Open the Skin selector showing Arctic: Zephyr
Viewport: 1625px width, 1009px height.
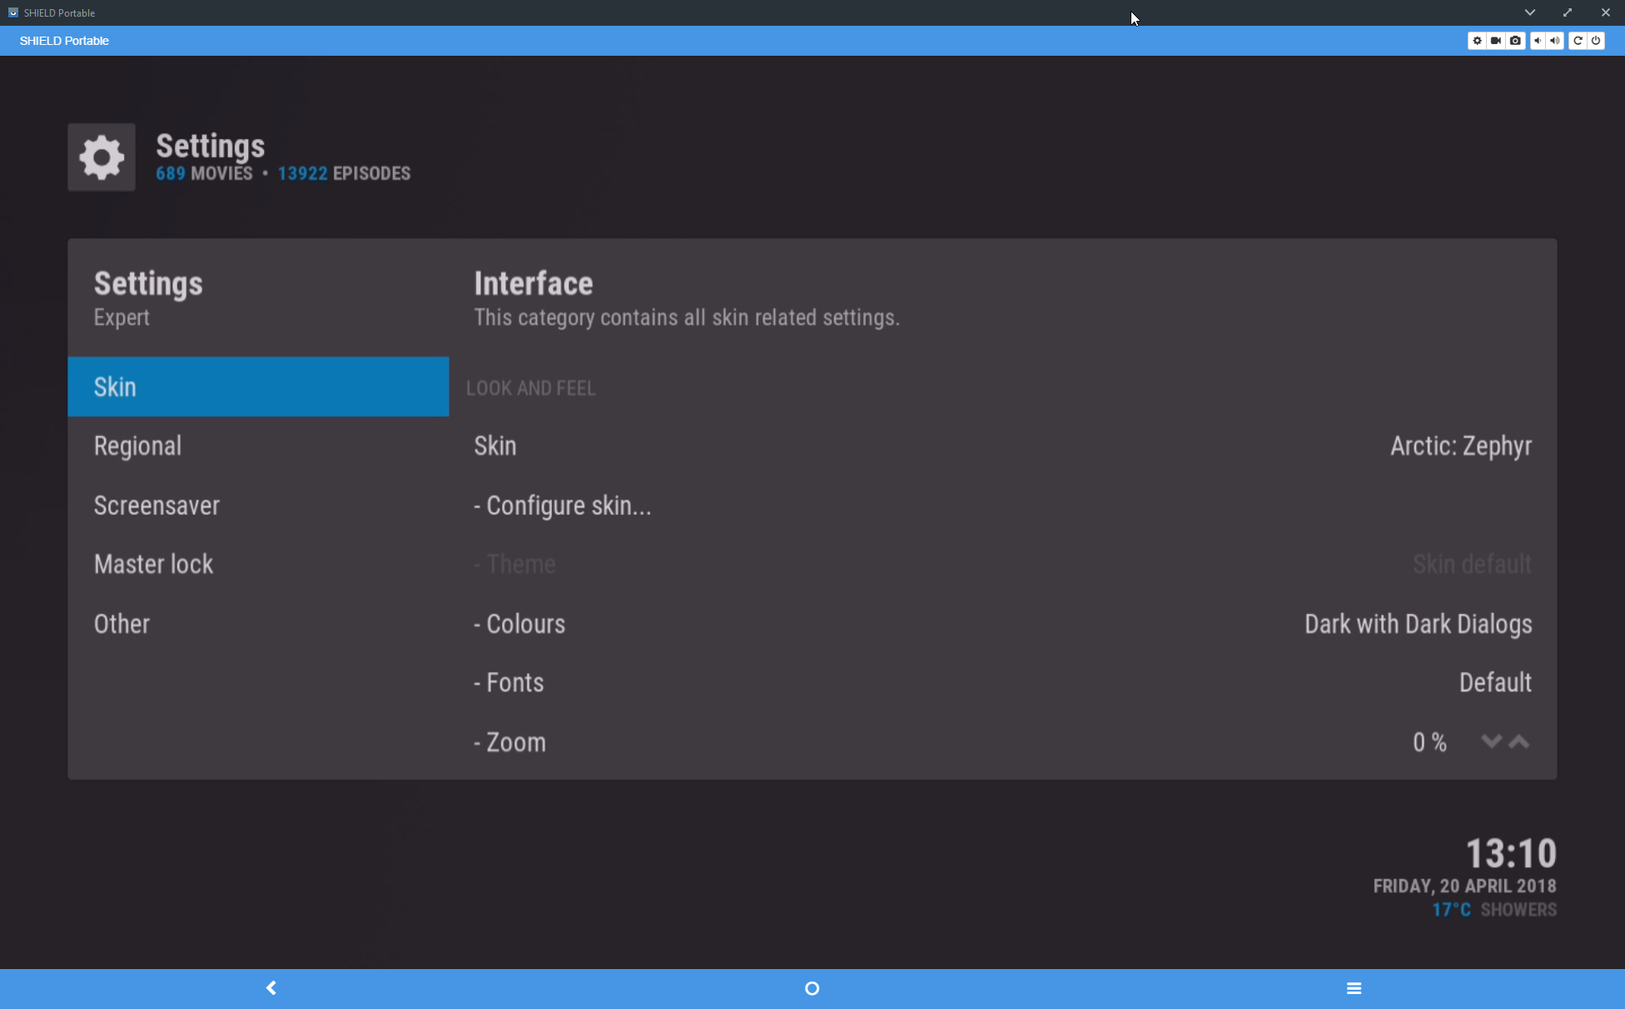(x=916, y=446)
